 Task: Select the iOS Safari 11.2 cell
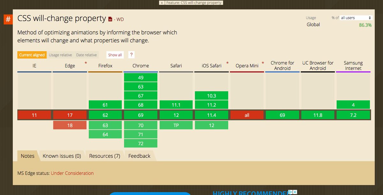pyautogui.click(x=212, y=105)
